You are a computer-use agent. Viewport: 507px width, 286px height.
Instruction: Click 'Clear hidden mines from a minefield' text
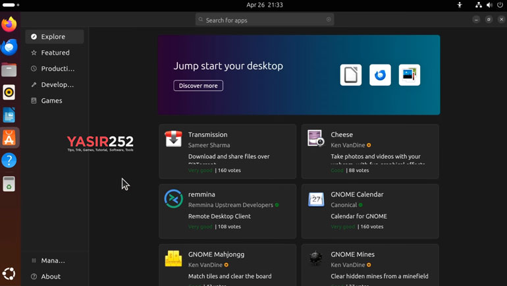click(x=380, y=276)
